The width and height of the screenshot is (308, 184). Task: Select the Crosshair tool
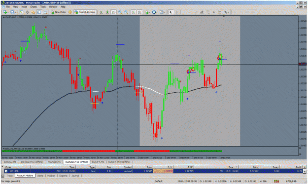[x=177, y=12]
